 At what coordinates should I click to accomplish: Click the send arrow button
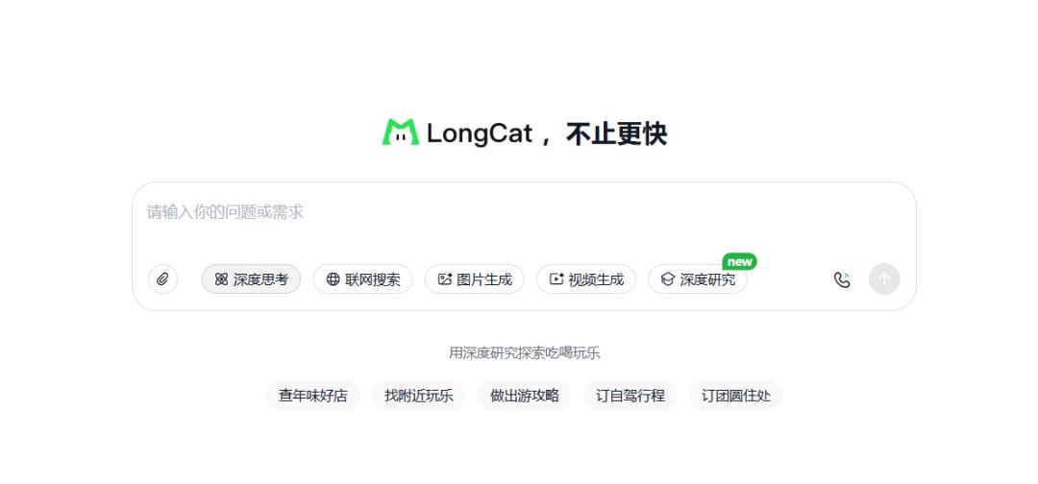click(x=884, y=279)
